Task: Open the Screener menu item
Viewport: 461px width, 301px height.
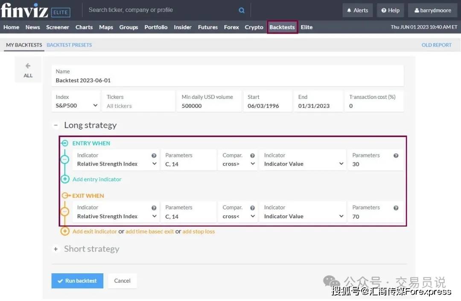Action: point(58,27)
